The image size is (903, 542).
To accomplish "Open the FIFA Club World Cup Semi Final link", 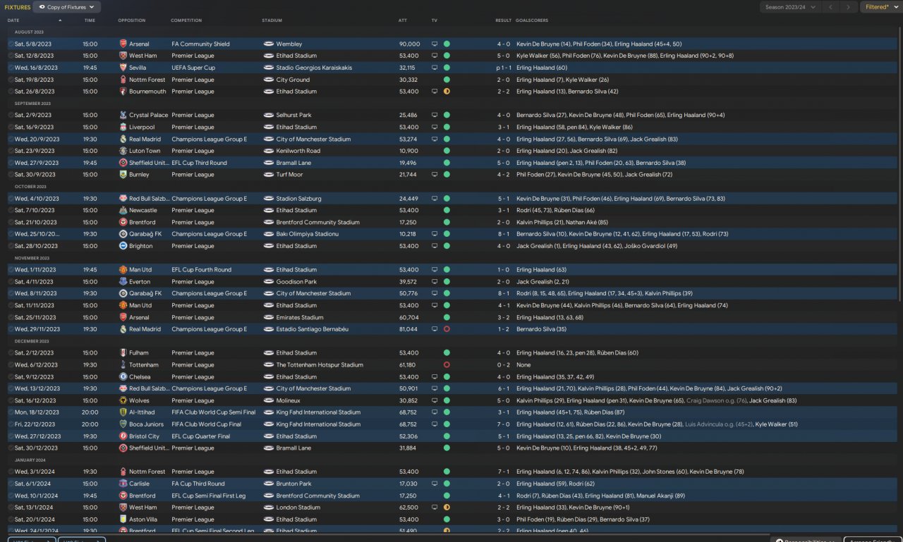I will click(213, 412).
